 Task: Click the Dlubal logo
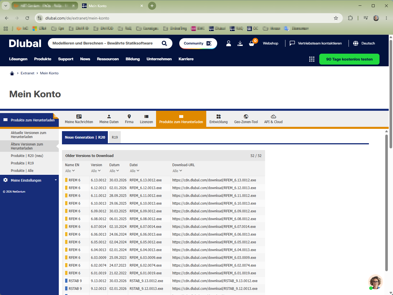pyautogui.click(x=25, y=43)
